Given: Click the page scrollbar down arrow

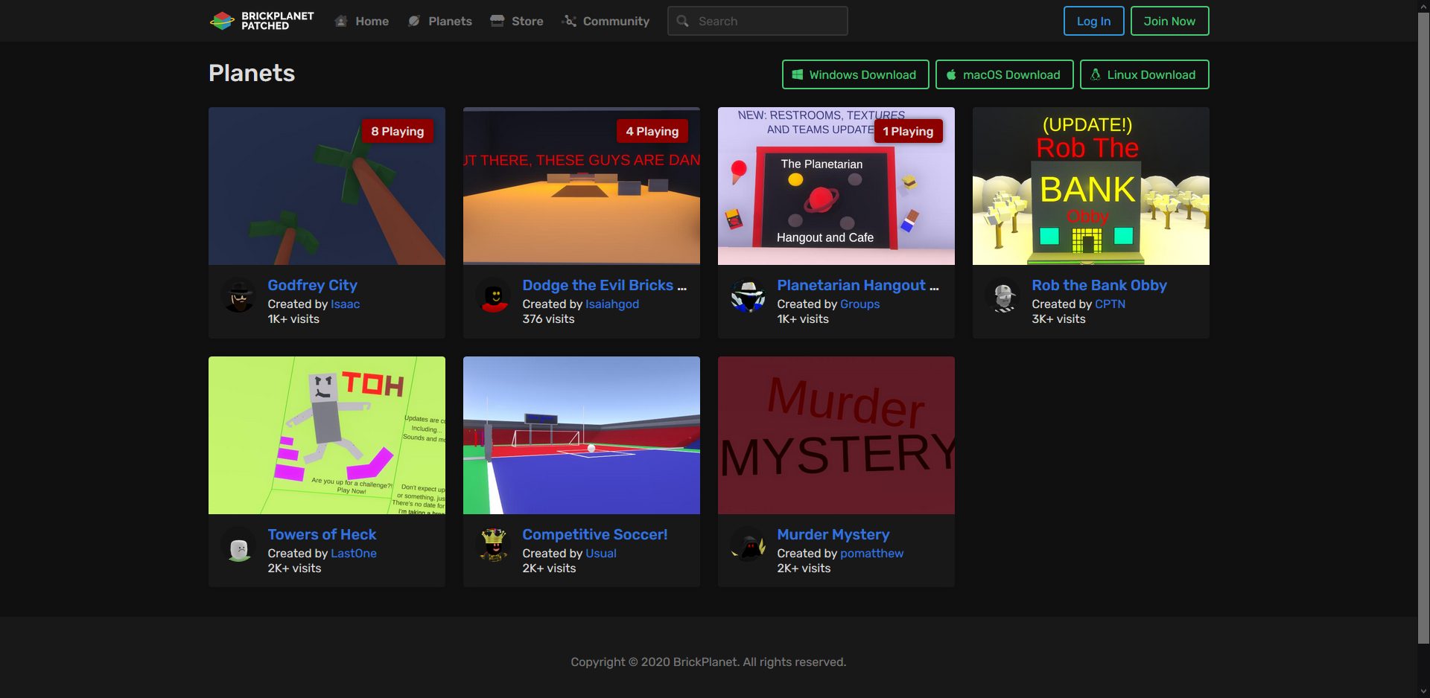Looking at the screenshot, I should [x=1423, y=691].
